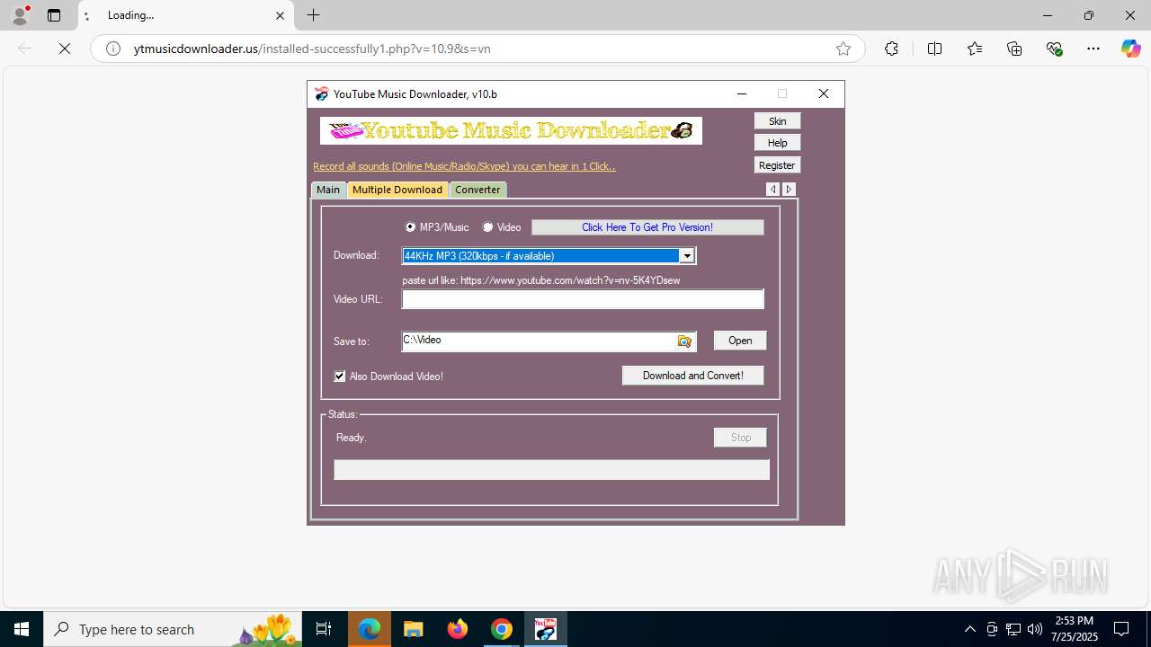Click the download progress bar
Screen dimensions: 1151x647
point(552,470)
